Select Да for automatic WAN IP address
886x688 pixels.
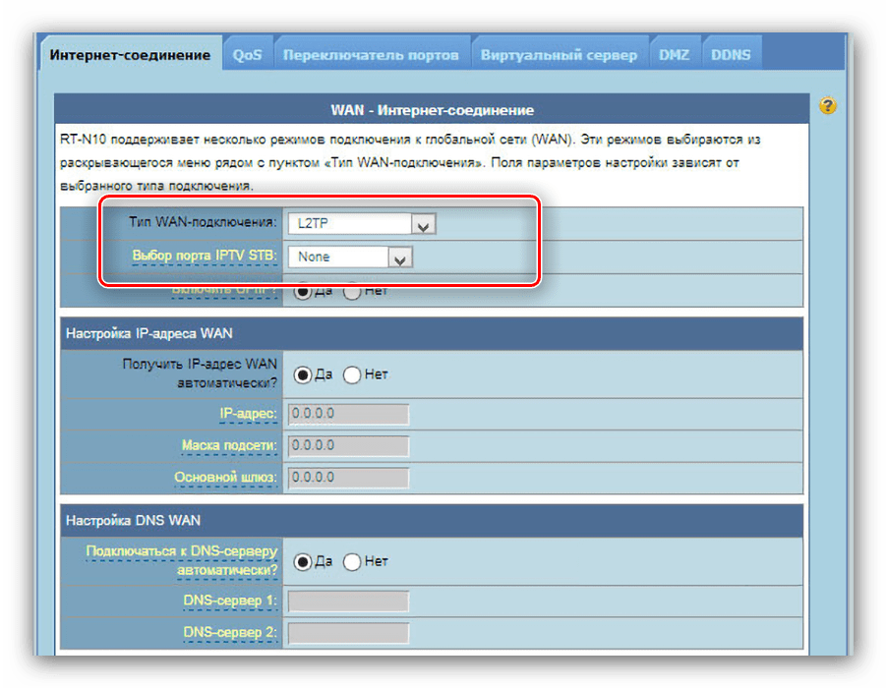(x=302, y=375)
